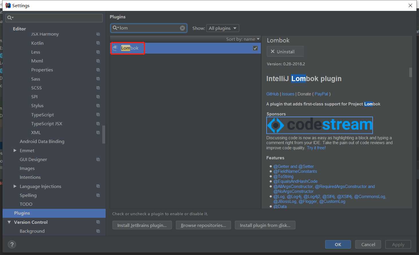This screenshot has height=255, width=419.
Task: Click the Uninstall button for Lombok
Action: click(285, 52)
